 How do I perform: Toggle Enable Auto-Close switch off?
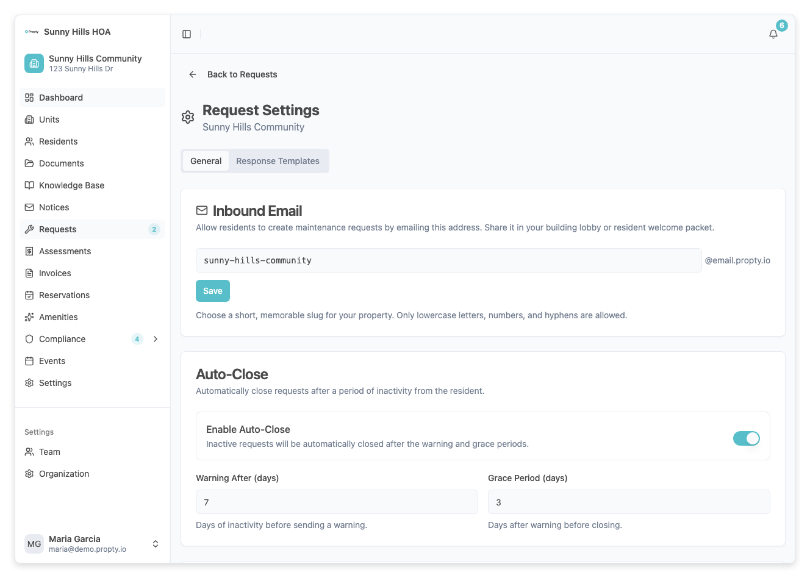point(747,438)
